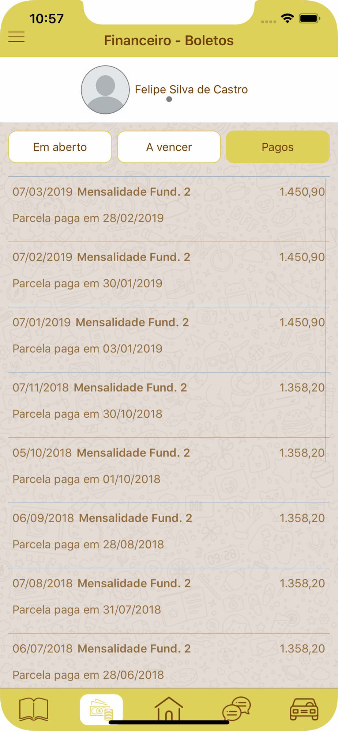Click the list vertical scrollbar

pyautogui.click(x=326, y=320)
